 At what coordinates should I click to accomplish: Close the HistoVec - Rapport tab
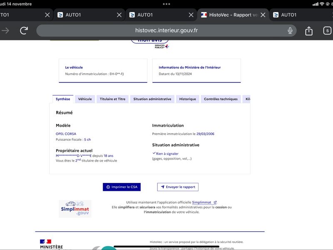(263, 15)
